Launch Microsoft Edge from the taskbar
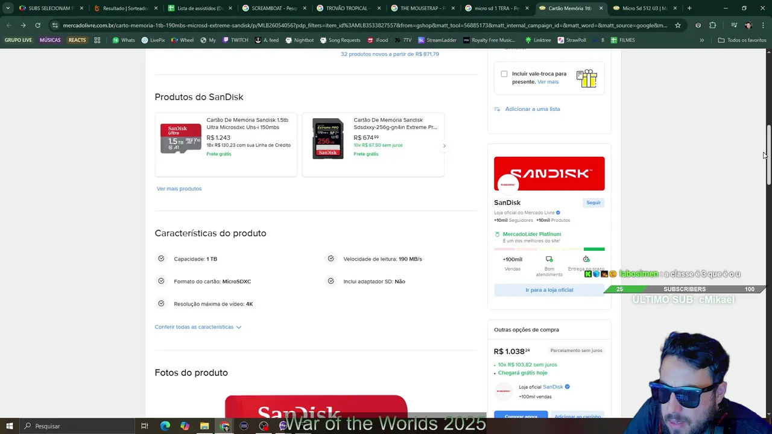Viewport: 772px width, 434px height. point(165,426)
